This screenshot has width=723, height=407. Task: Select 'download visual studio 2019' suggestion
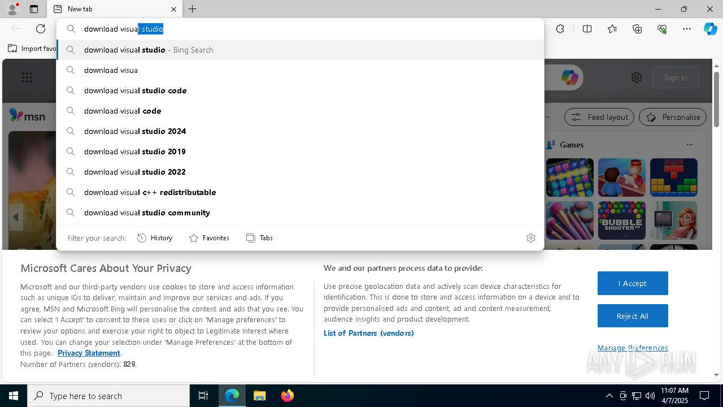300,151
